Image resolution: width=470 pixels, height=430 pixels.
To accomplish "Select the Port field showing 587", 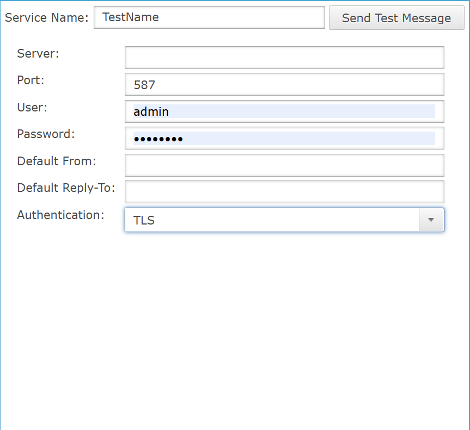I will [x=284, y=85].
